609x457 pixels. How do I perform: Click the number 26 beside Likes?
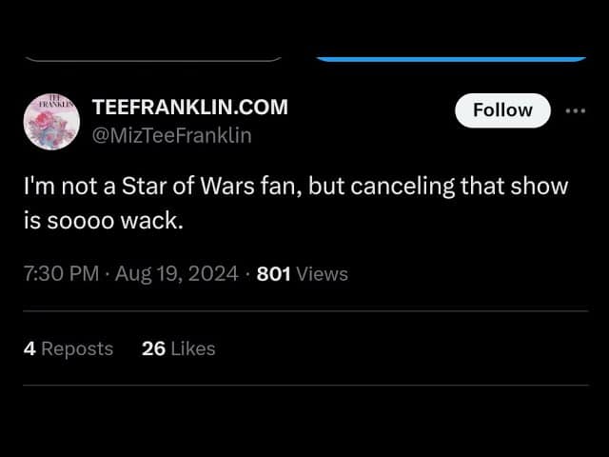(153, 348)
